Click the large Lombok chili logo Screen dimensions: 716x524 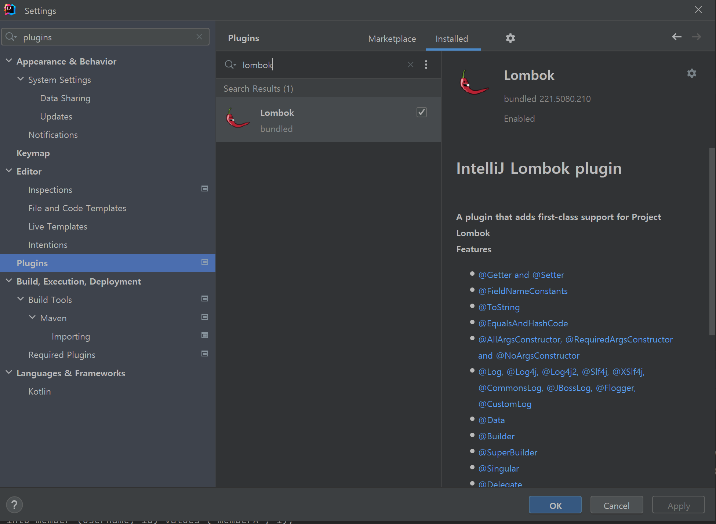(474, 83)
